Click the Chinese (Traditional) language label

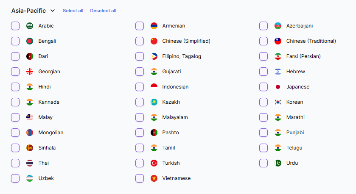click(x=311, y=41)
